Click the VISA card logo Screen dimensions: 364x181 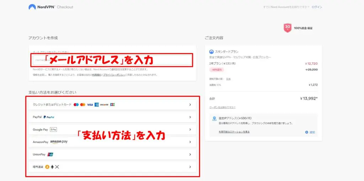coord(90,104)
